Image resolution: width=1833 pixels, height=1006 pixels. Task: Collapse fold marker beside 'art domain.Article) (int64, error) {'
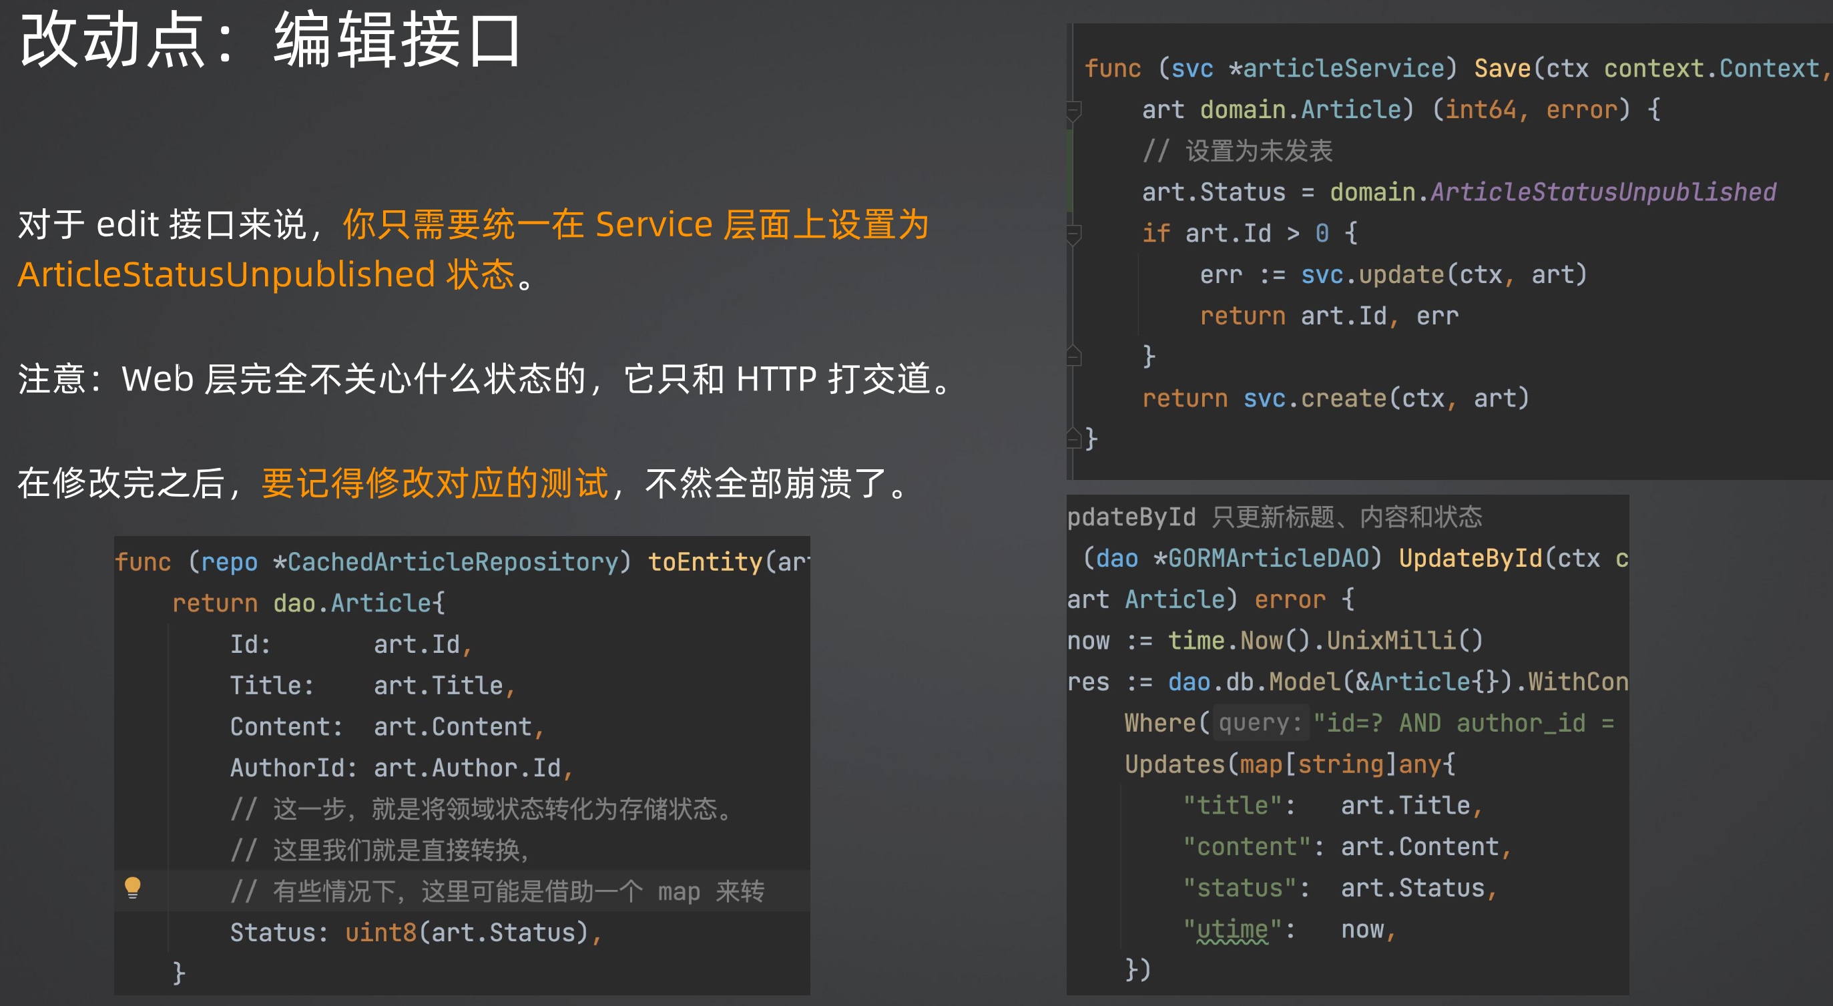1074,110
